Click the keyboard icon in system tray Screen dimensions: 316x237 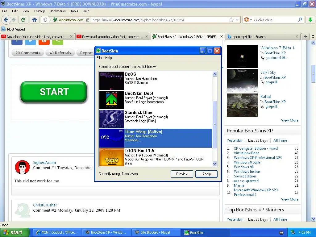281,233
